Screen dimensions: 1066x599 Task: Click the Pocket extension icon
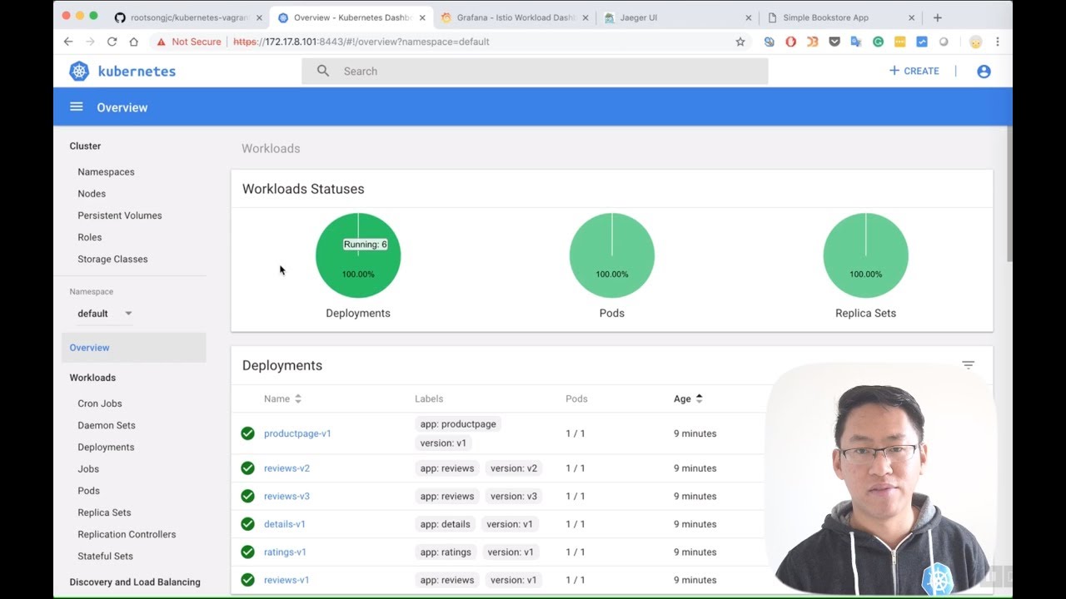coord(834,42)
